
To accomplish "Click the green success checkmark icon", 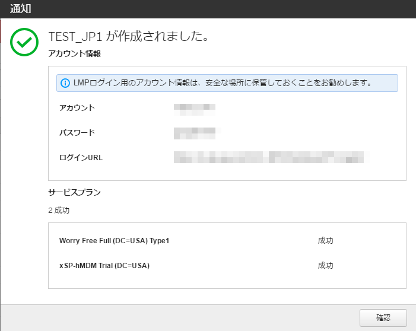I will pyautogui.click(x=24, y=42).
